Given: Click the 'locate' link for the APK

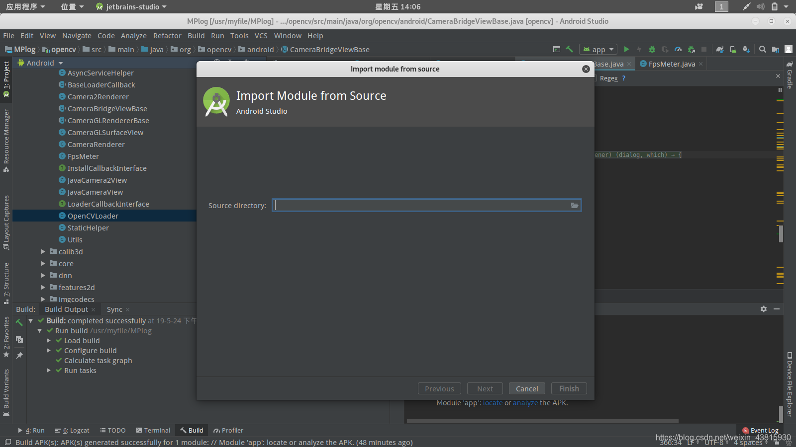Looking at the screenshot, I should tap(493, 403).
